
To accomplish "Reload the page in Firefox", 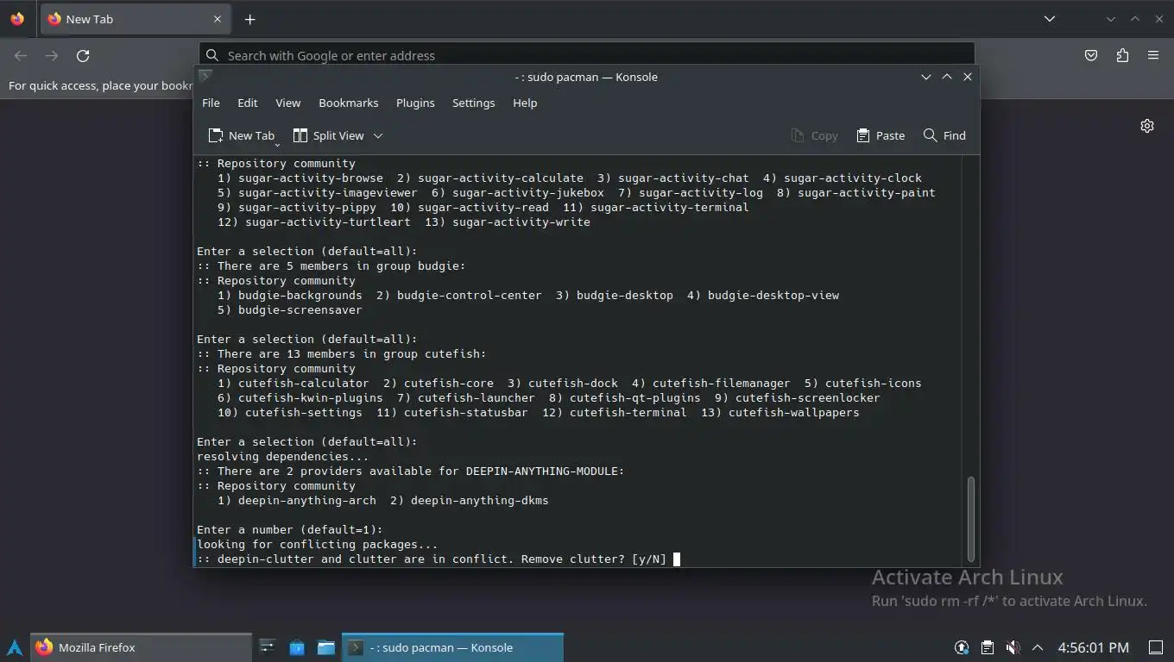I will click(83, 55).
